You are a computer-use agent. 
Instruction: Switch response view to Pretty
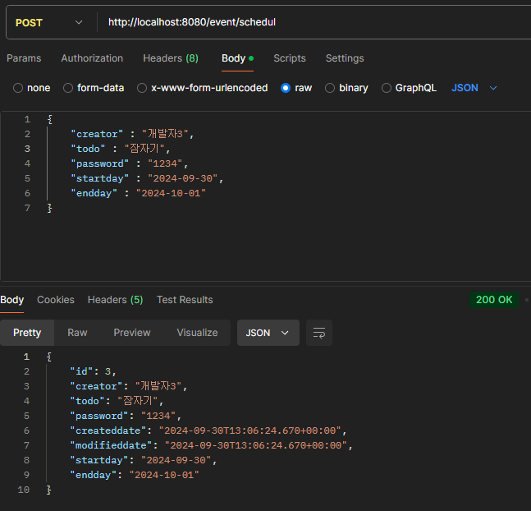point(27,333)
